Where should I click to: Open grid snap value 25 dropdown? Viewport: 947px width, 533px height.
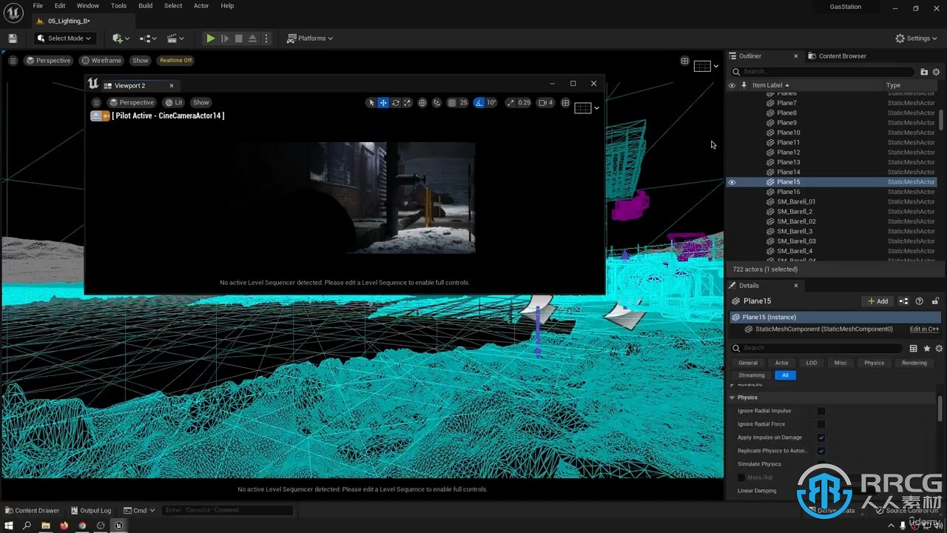click(x=464, y=103)
